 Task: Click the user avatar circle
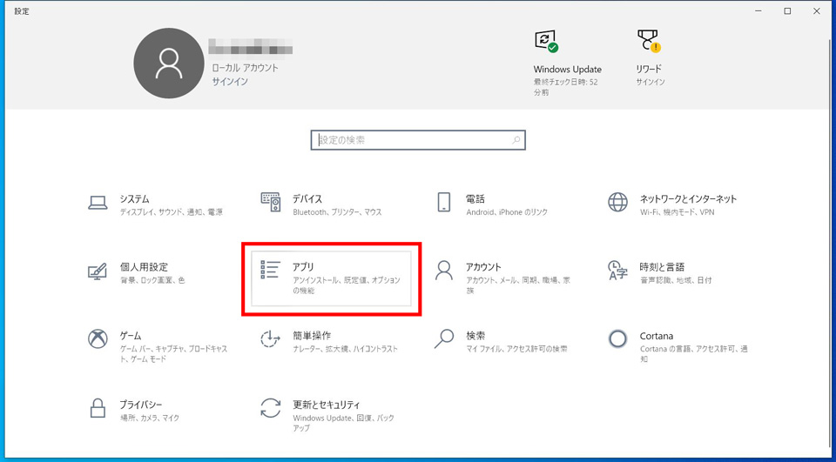coord(168,64)
